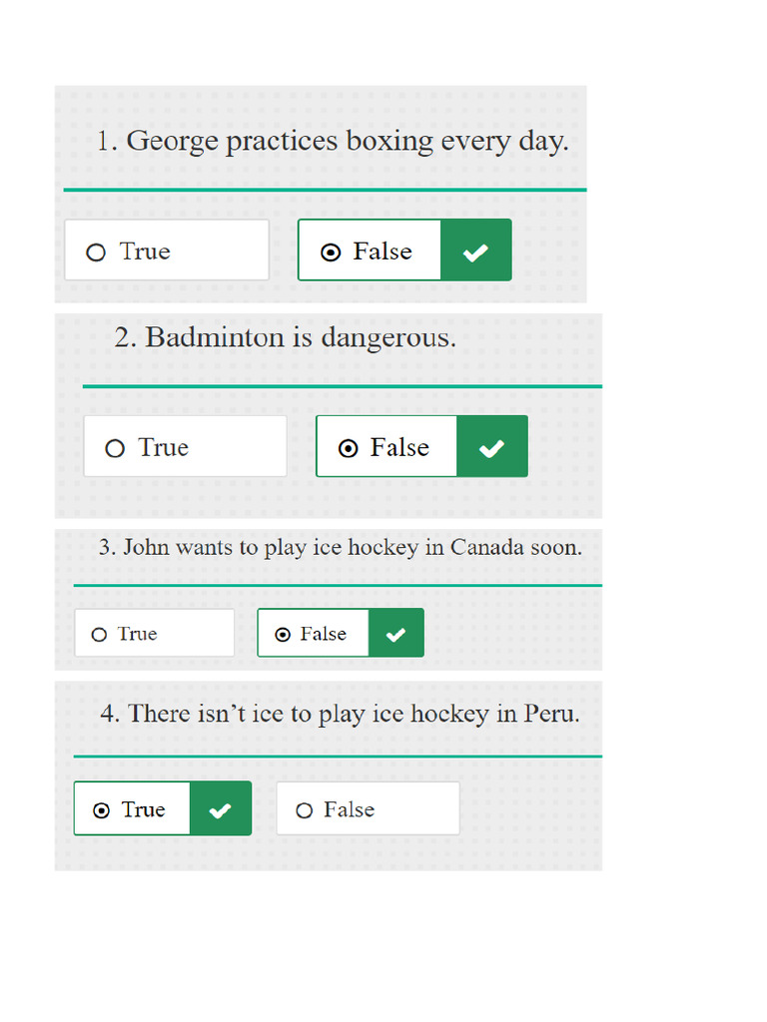Viewport: 767px width, 1022px height.
Task: Click the 'Badminton is dangerous' question text
Action: 285,337
